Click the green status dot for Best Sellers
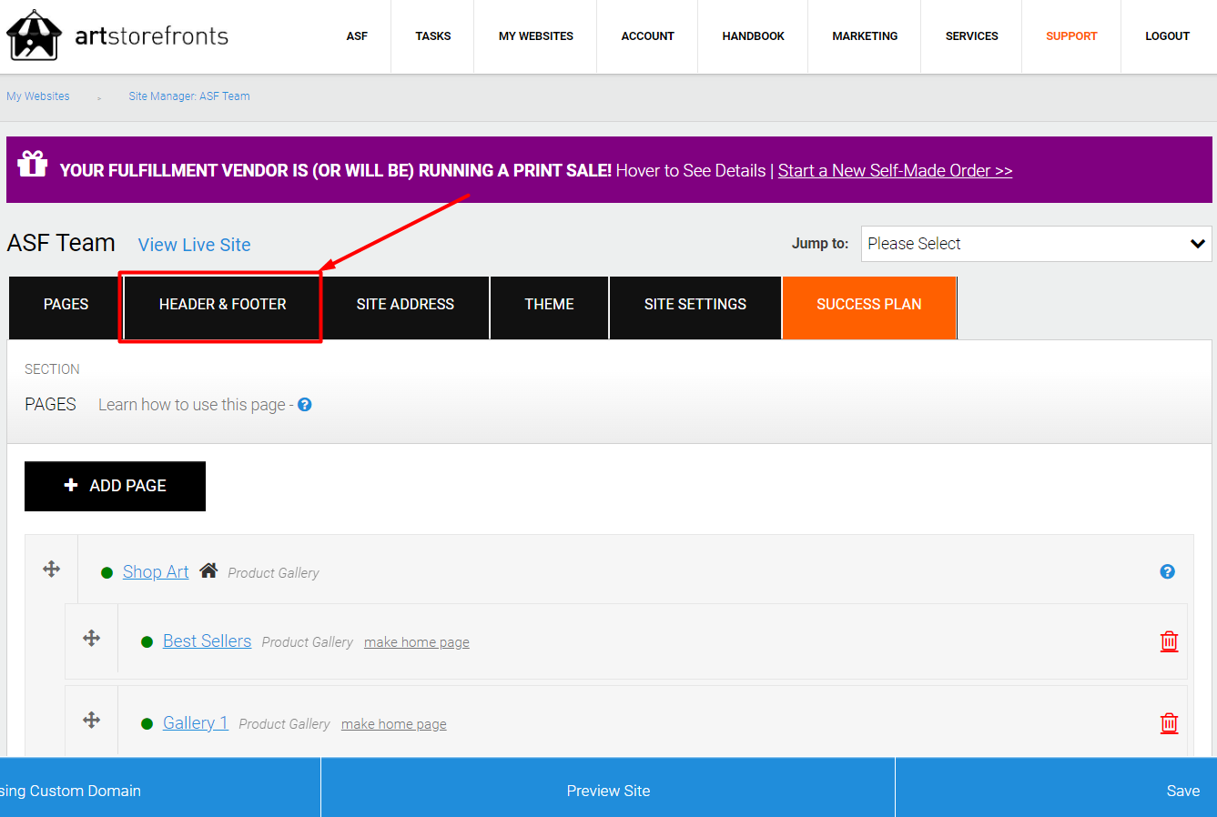The width and height of the screenshot is (1217, 817). (147, 642)
